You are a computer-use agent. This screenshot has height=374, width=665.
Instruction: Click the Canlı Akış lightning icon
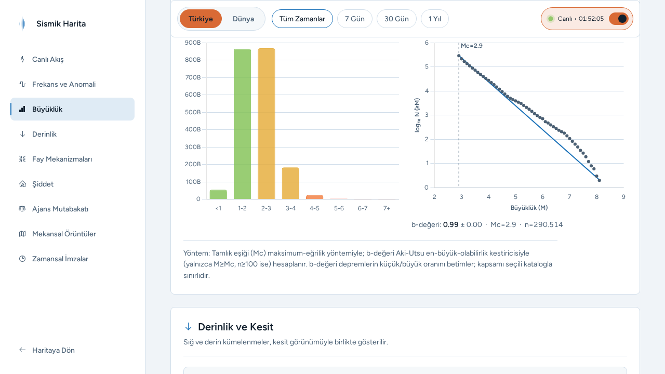22,59
